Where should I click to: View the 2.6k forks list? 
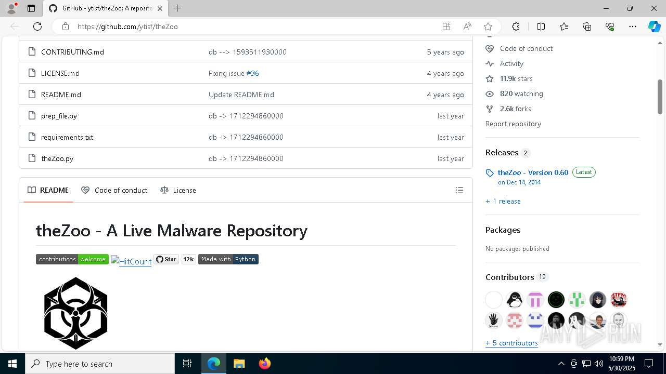[515, 109]
